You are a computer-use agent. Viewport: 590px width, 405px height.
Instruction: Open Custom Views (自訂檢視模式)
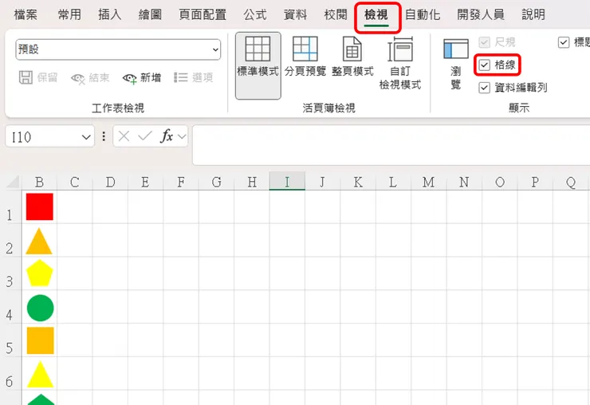click(x=400, y=63)
